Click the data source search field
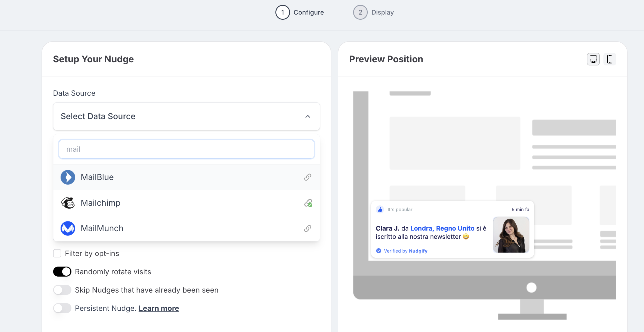The image size is (644, 332). tap(186, 149)
